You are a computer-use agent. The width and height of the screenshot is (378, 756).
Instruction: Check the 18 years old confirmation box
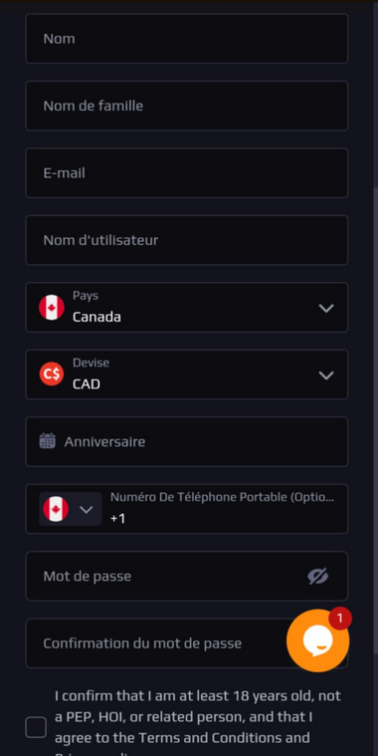tap(36, 727)
